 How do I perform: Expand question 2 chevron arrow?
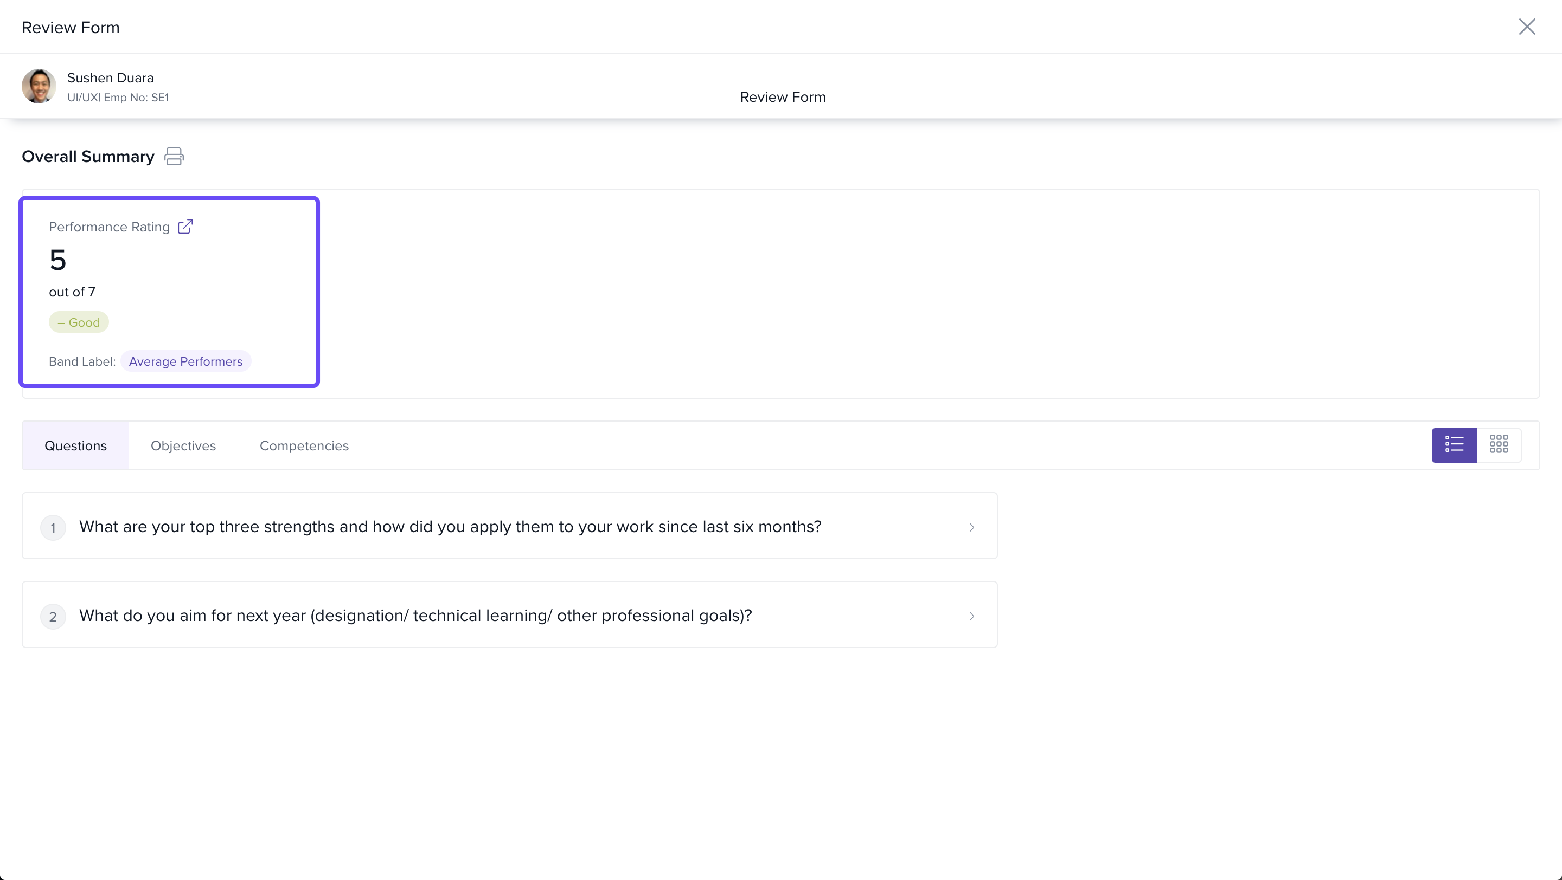(971, 616)
